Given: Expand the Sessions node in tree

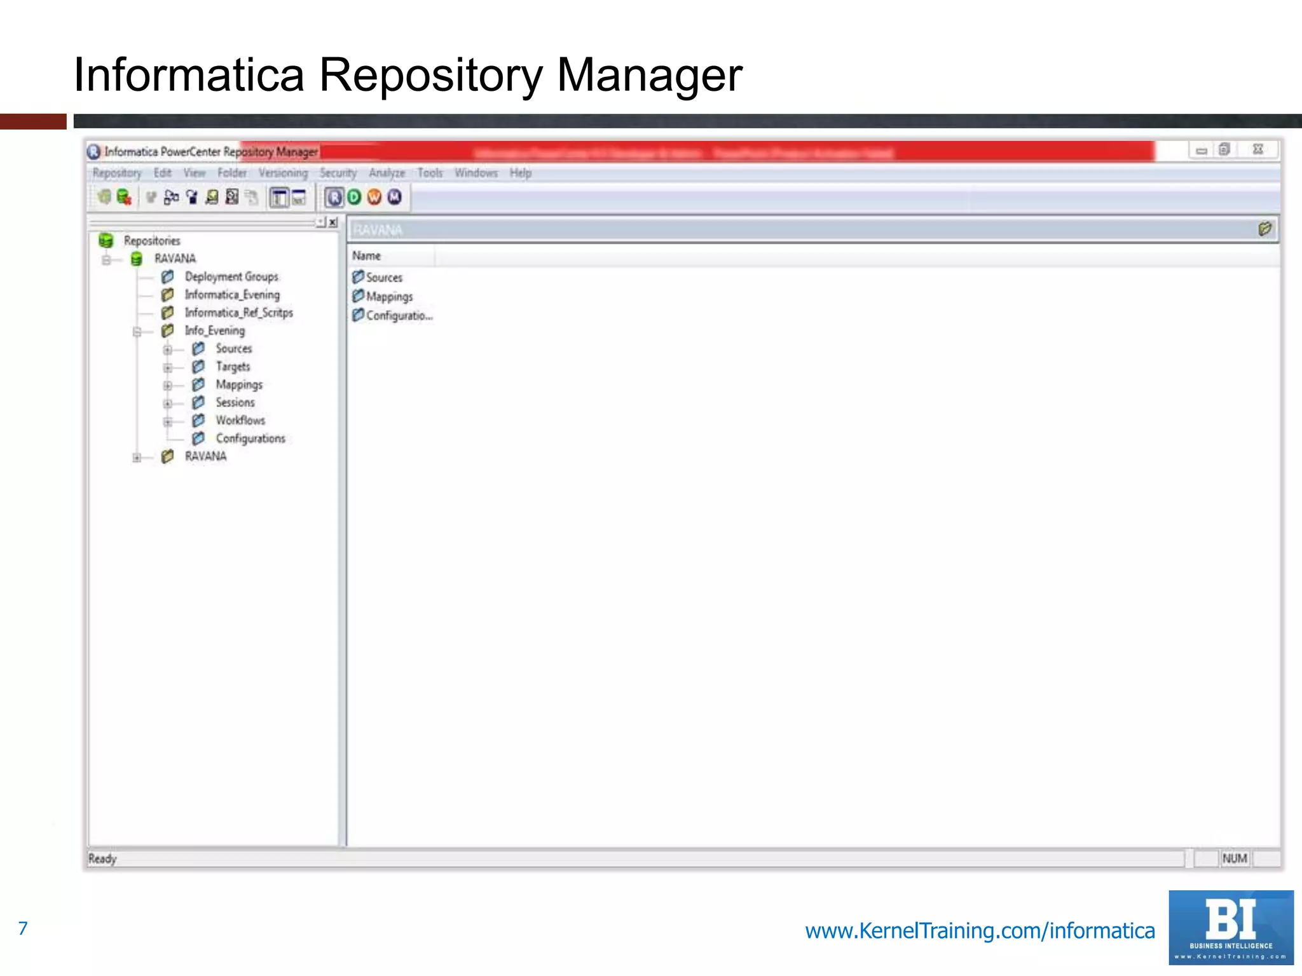Looking at the screenshot, I should coord(167,403).
